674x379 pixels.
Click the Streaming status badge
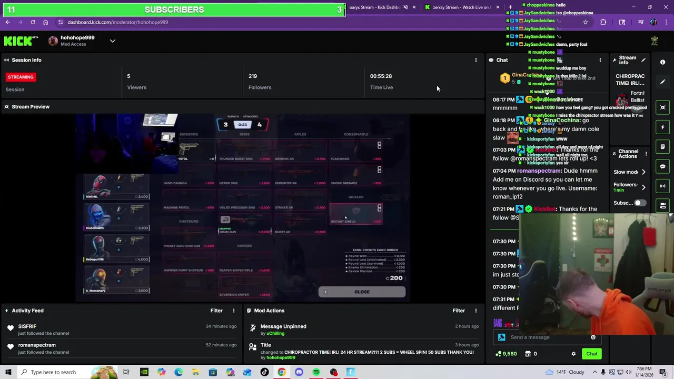coord(21,77)
